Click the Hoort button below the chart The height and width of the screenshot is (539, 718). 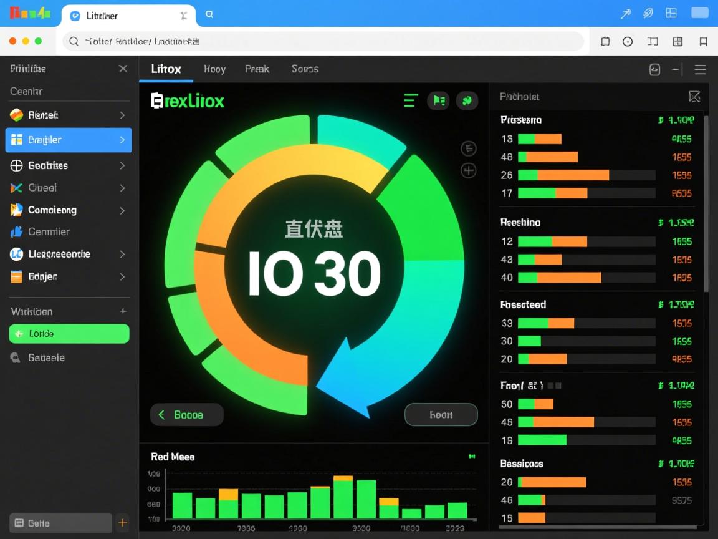(441, 415)
